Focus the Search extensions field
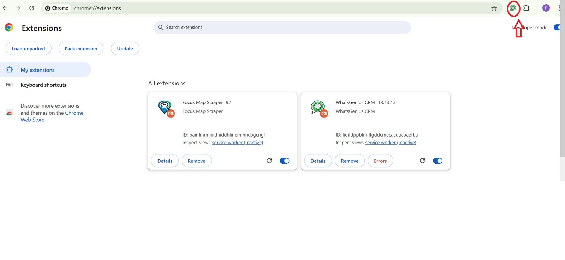 [282, 27]
